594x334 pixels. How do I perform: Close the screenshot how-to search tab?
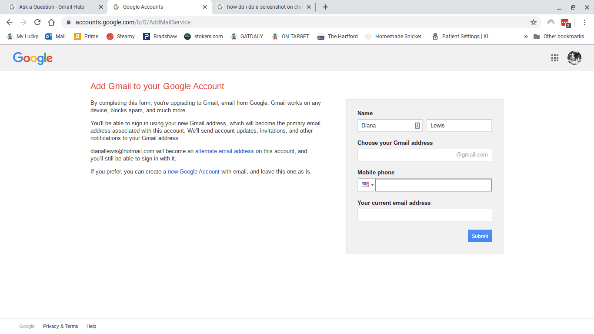tap(309, 7)
